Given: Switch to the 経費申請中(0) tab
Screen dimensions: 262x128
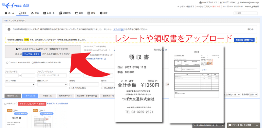Looking at the screenshot, I should pyautogui.click(x=65, y=96).
